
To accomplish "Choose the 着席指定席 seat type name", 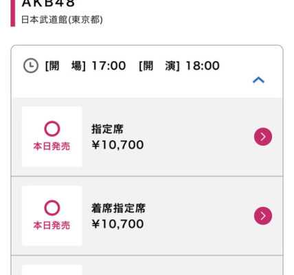I will (118, 208).
